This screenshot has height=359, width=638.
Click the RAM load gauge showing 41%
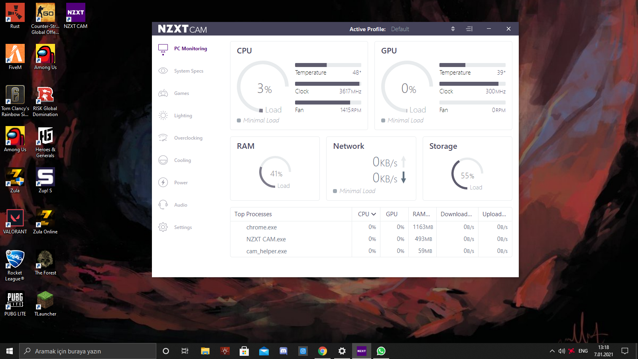275,172
